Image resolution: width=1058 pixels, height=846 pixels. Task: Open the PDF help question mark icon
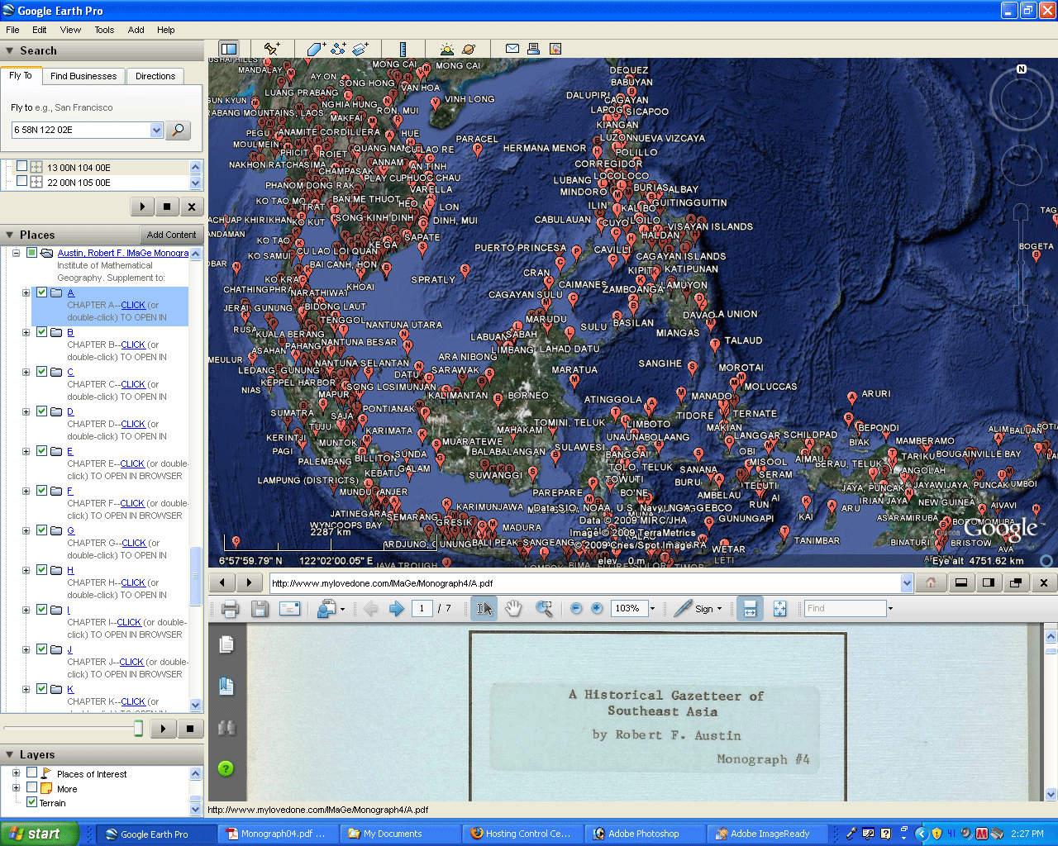click(226, 768)
